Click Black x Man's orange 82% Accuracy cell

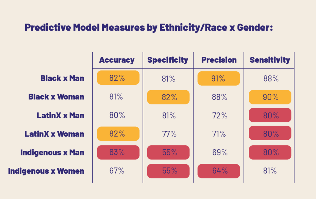click(117, 78)
